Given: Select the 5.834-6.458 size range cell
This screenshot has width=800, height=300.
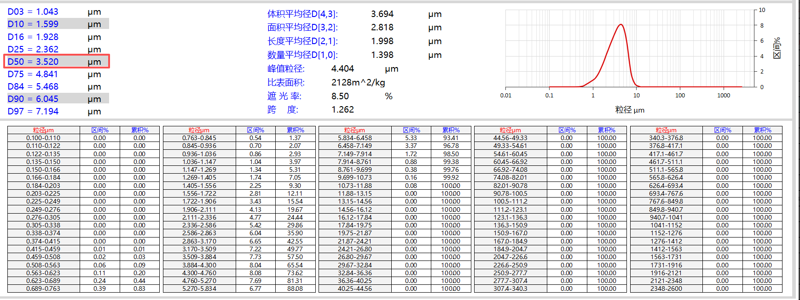Looking at the screenshot, I should (355, 138).
